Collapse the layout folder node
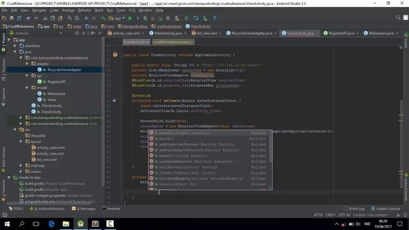Viewport: 409px width, 230px height. pyautogui.click(x=21, y=141)
